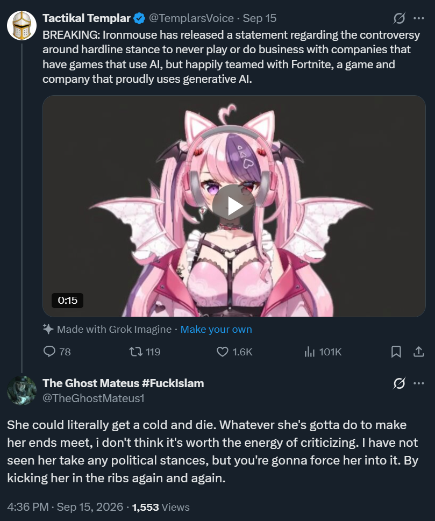435x521 pixels.
Task: Open The Ghost Mateus profile picture
Action: click(22, 390)
